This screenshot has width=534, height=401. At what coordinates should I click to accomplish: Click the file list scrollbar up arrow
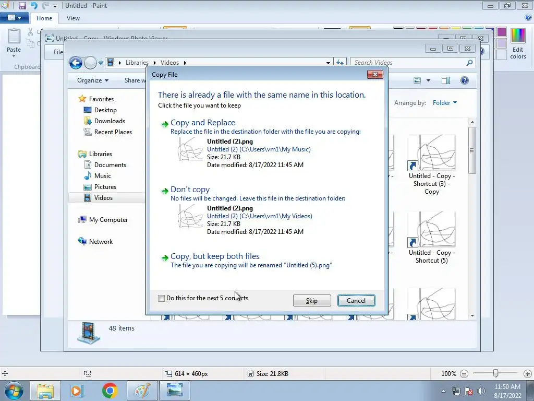(472, 122)
